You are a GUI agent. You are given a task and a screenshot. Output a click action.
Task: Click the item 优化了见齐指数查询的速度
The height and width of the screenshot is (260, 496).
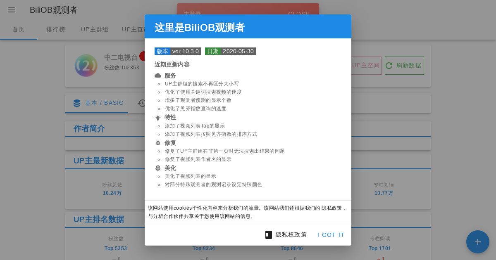click(x=196, y=109)
